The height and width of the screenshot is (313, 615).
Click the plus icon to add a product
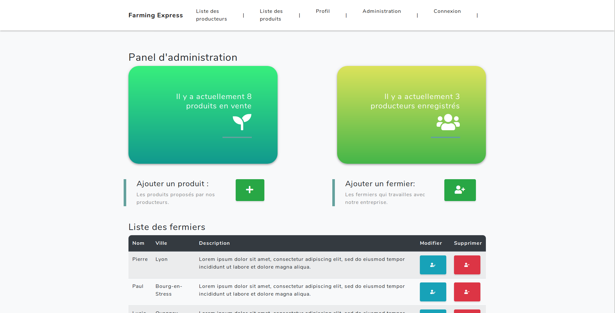pyautogui.click(x=250, y=190)
